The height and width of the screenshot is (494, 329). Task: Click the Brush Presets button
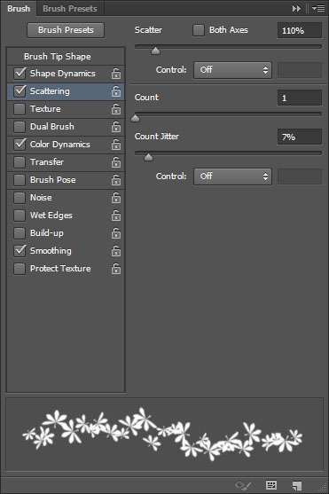[66, 30]
